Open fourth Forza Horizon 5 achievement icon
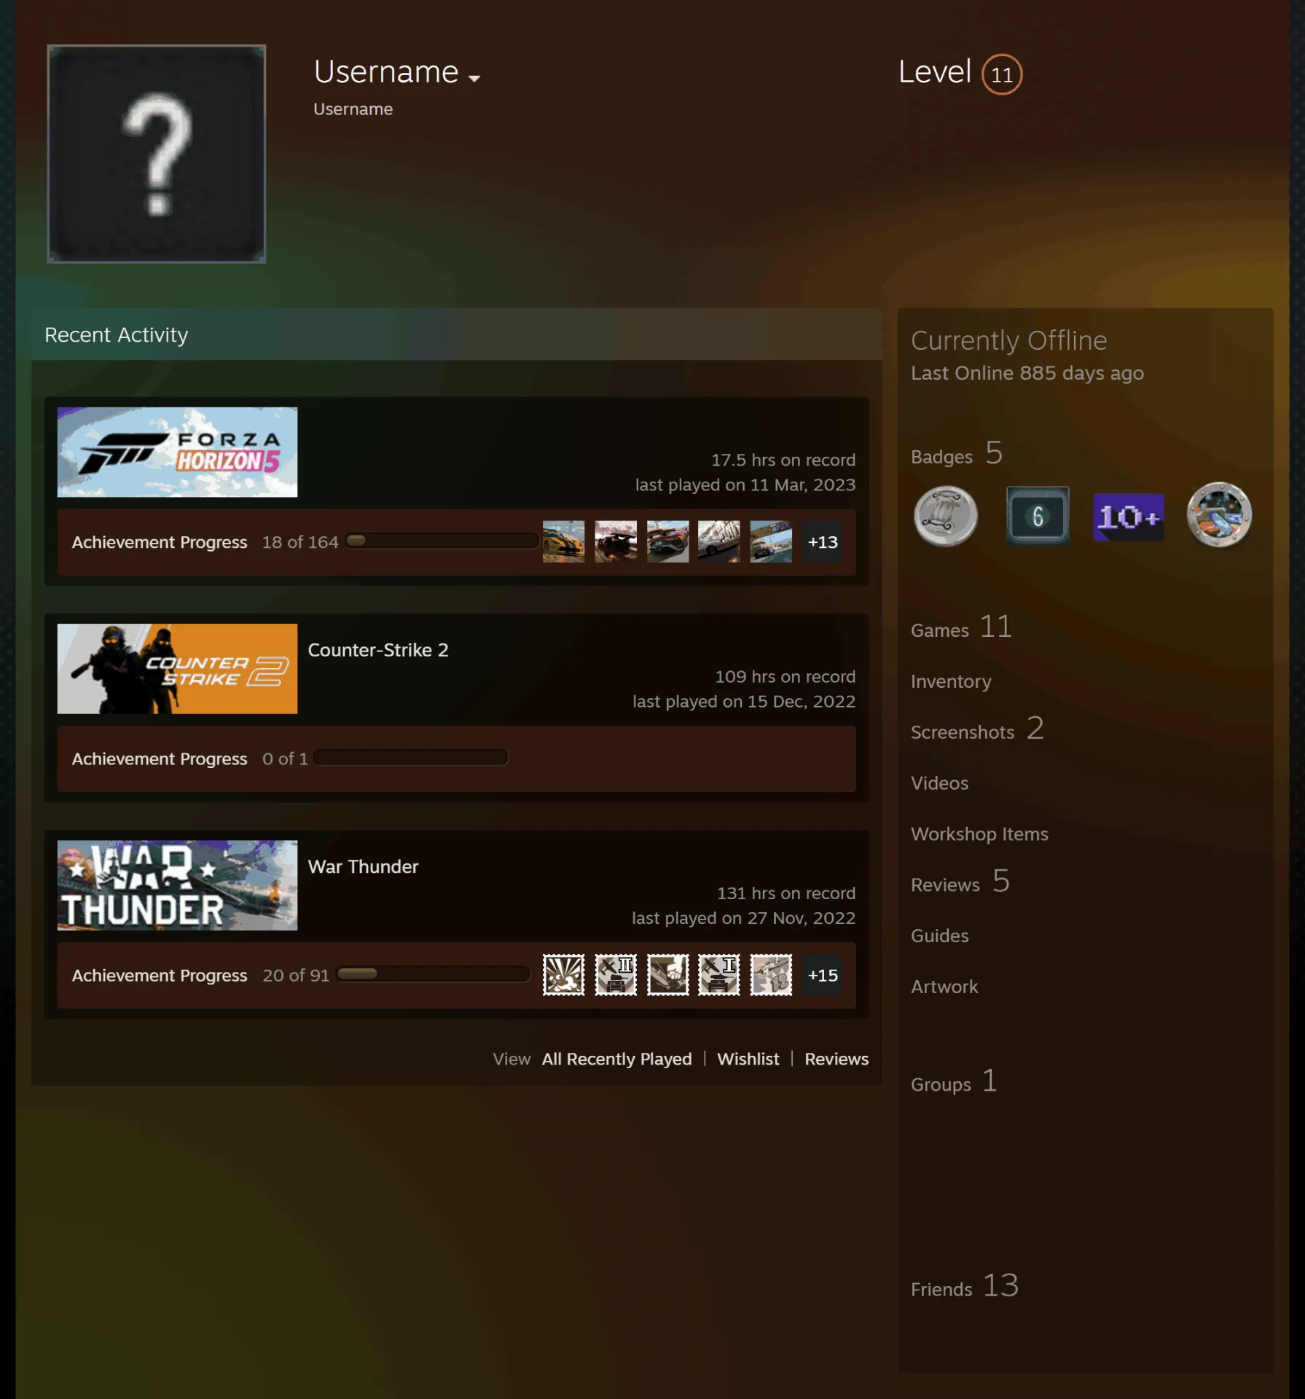The height and width of the screenshot is (1399, 1305). point(719,541)
